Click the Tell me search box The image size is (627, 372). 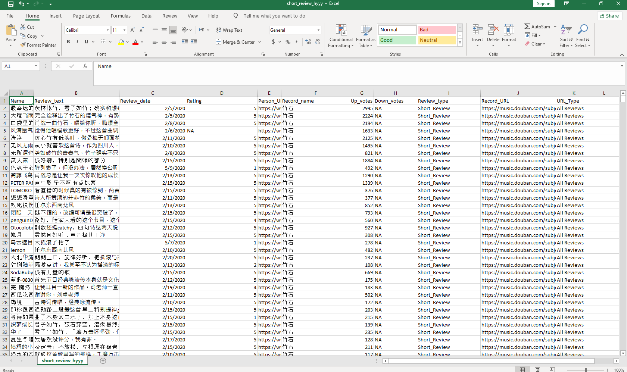pos(274,16)
